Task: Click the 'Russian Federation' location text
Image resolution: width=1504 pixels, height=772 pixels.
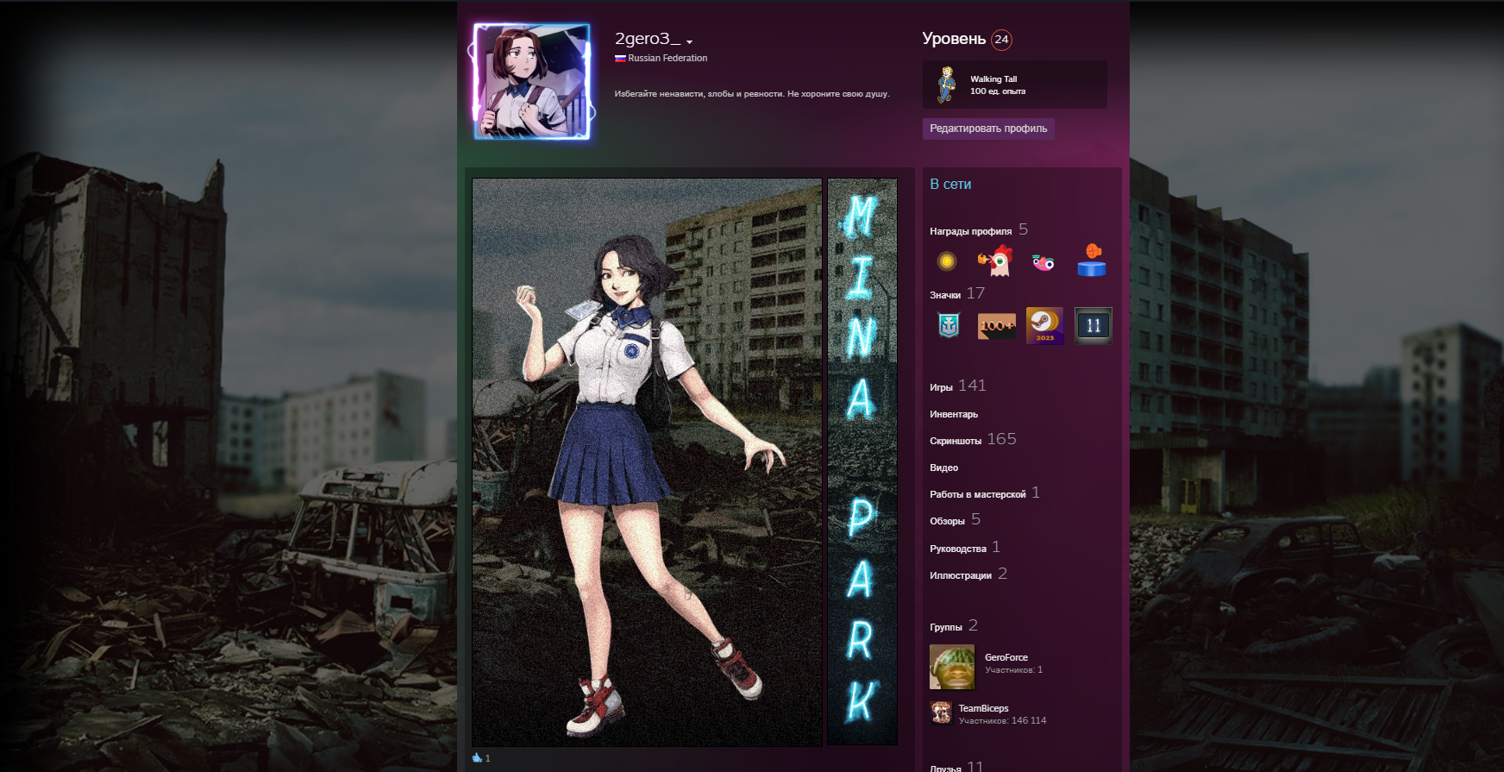Action: coord(667,59)
